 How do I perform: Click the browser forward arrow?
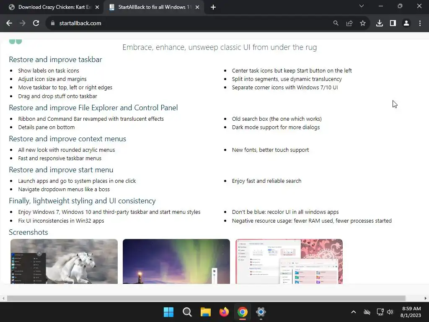[23, 23]
